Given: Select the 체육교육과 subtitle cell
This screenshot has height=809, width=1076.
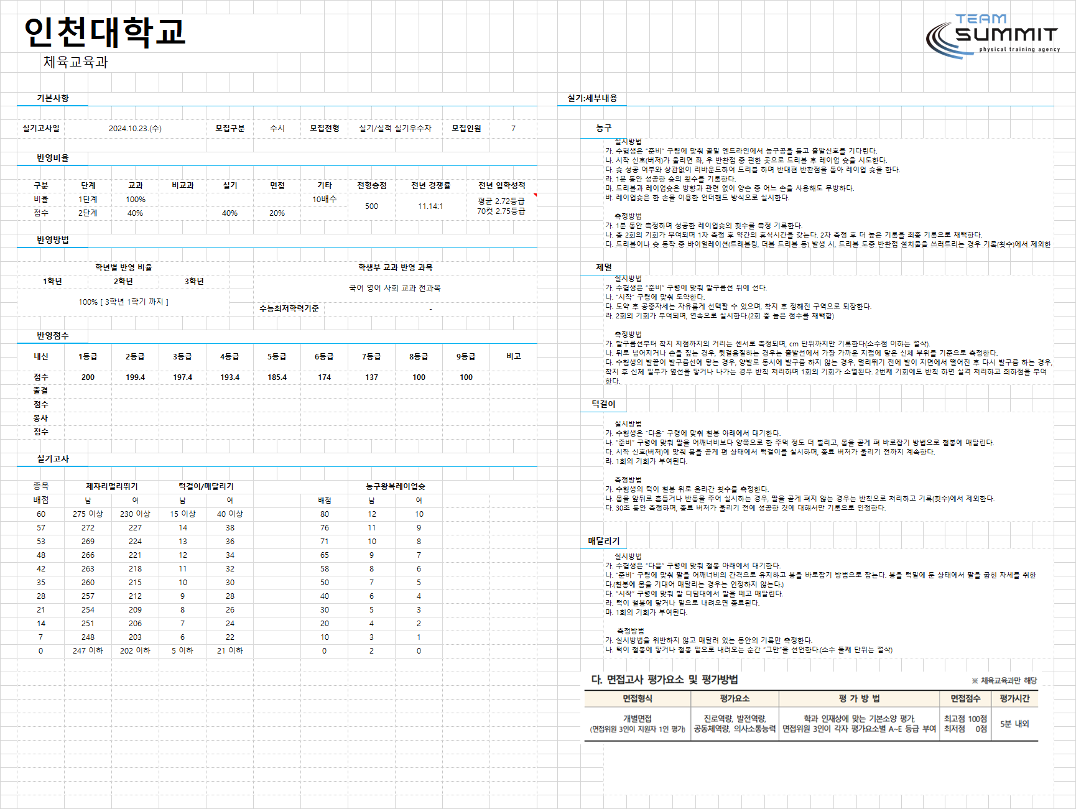Looking at the screenshot, I should point(75,62).
